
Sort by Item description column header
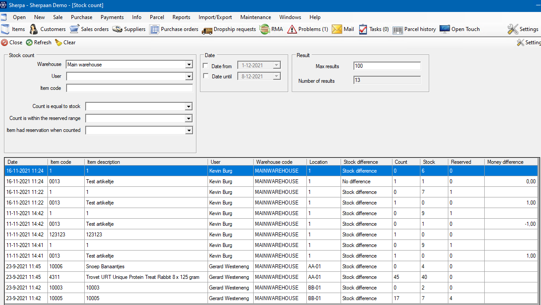click(x=146, y=162)
